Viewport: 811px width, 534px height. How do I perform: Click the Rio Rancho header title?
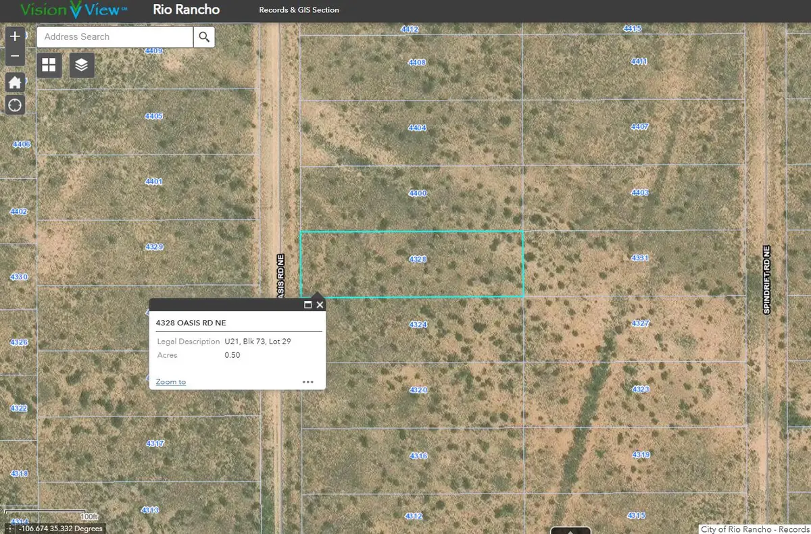pyautogui.click(x=186, y=10)
